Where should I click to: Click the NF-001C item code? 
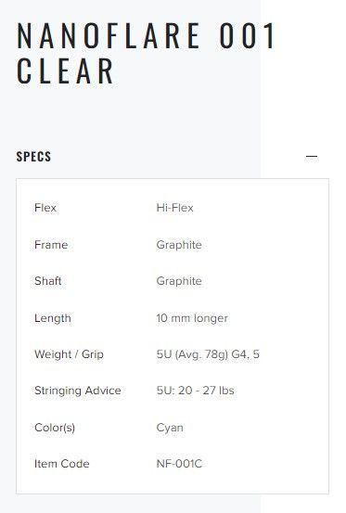pyautogui.click(x=179, y=464)
